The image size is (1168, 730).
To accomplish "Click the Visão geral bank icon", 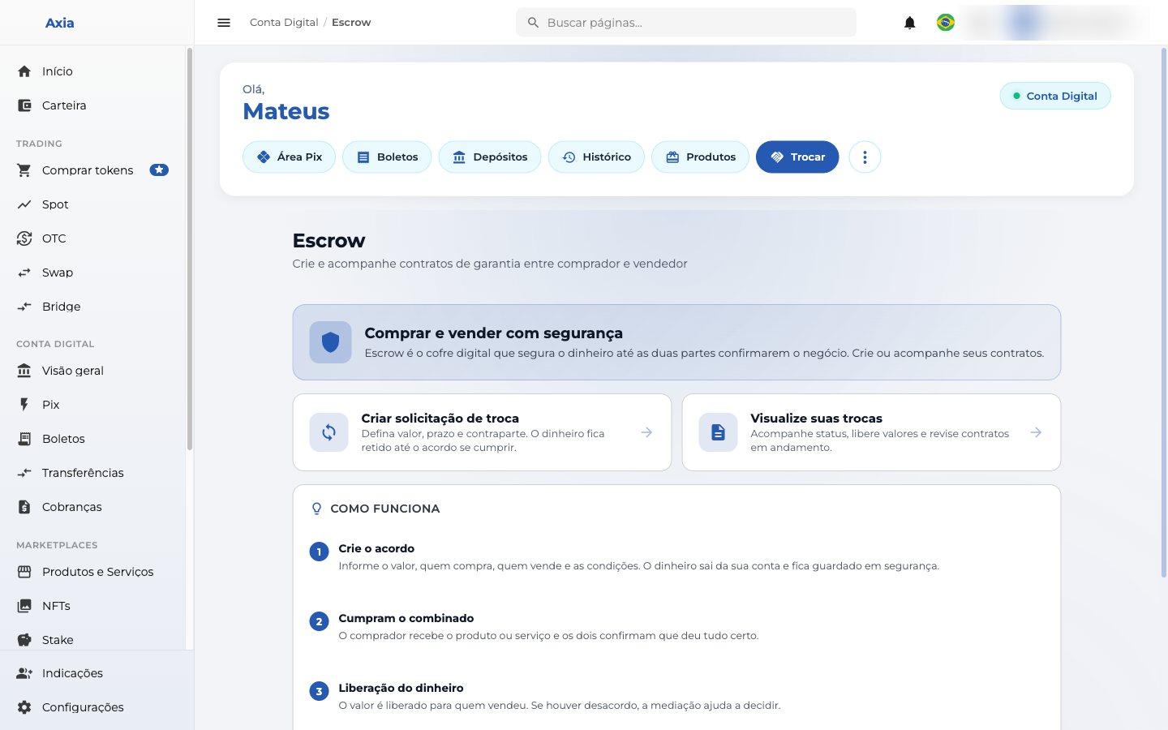I will tap(24, 371).
